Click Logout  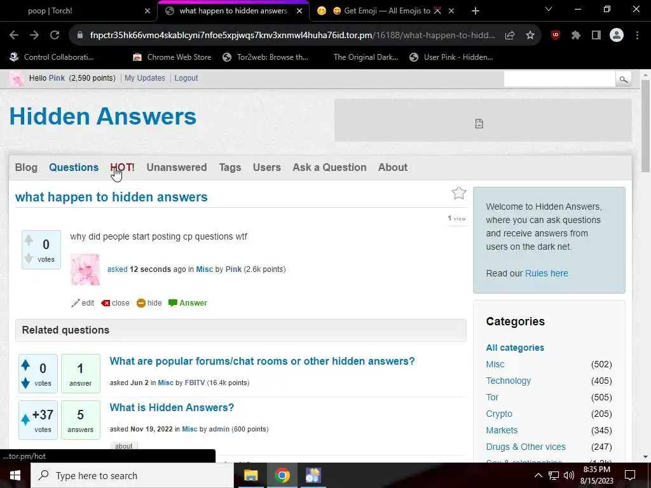click(x=186, y=78)
